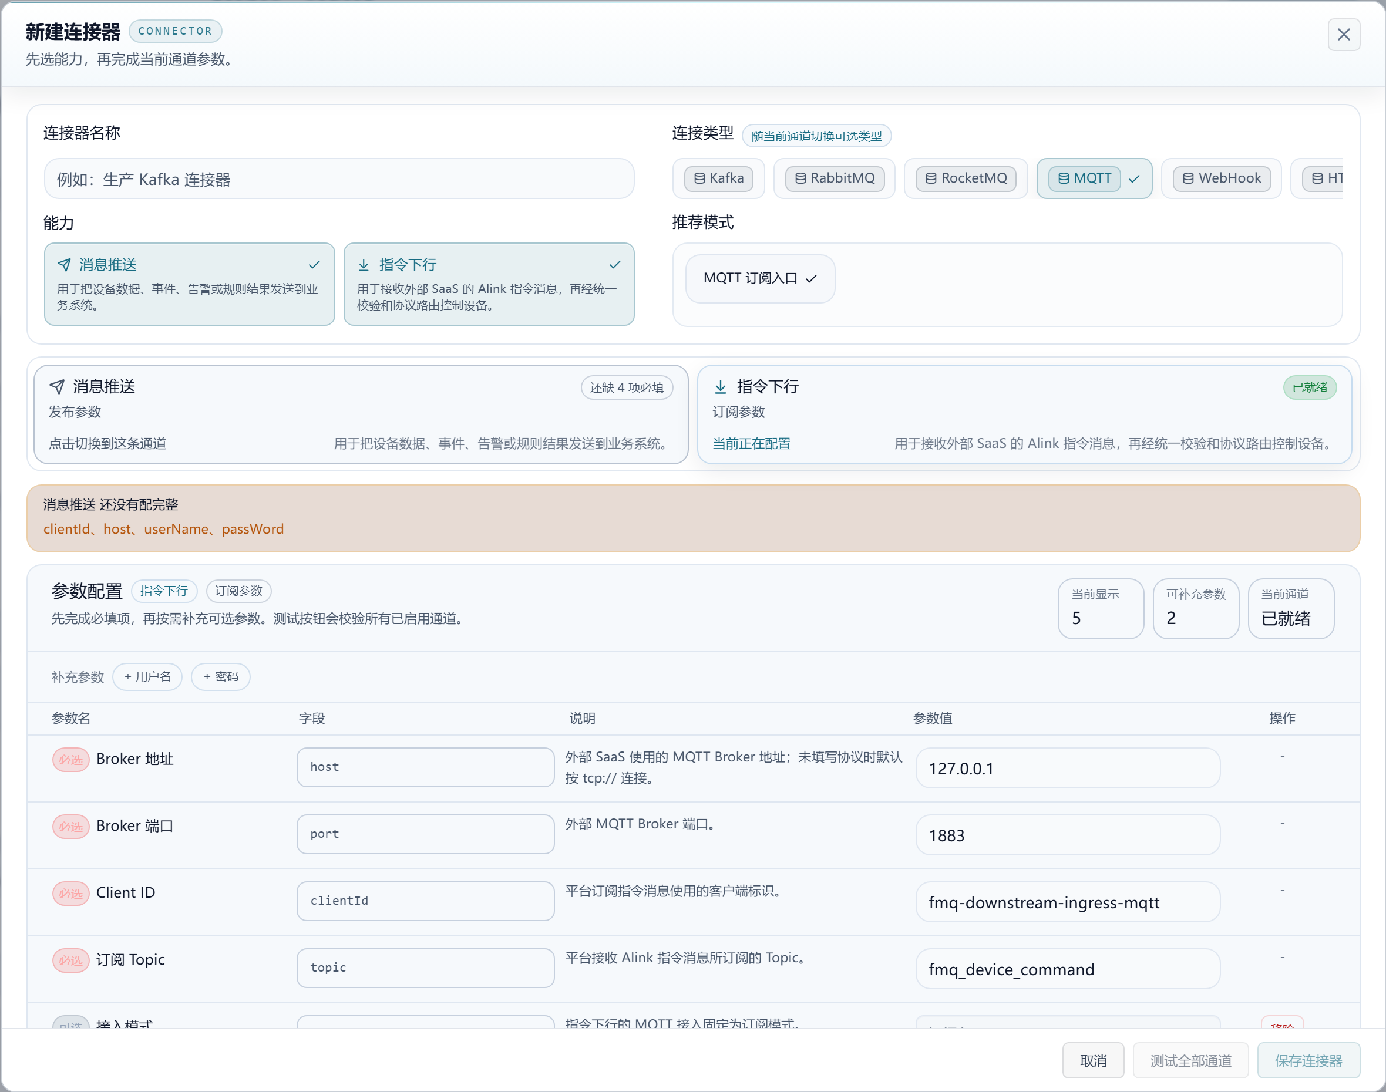The image size is (1386, 1092).
Task: Click the topic field box
Action: [425, 968]
